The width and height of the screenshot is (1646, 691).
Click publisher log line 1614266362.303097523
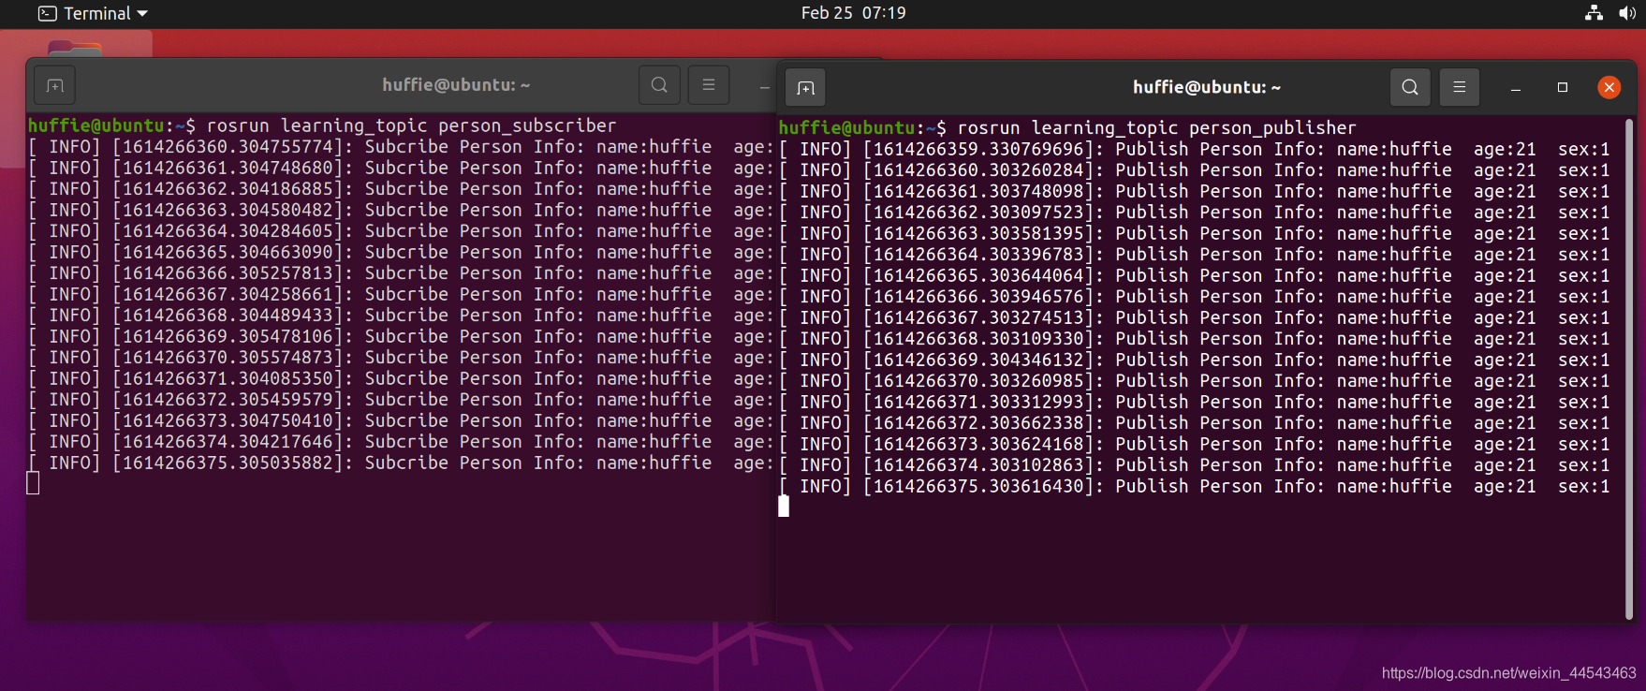pos(1195,213)
